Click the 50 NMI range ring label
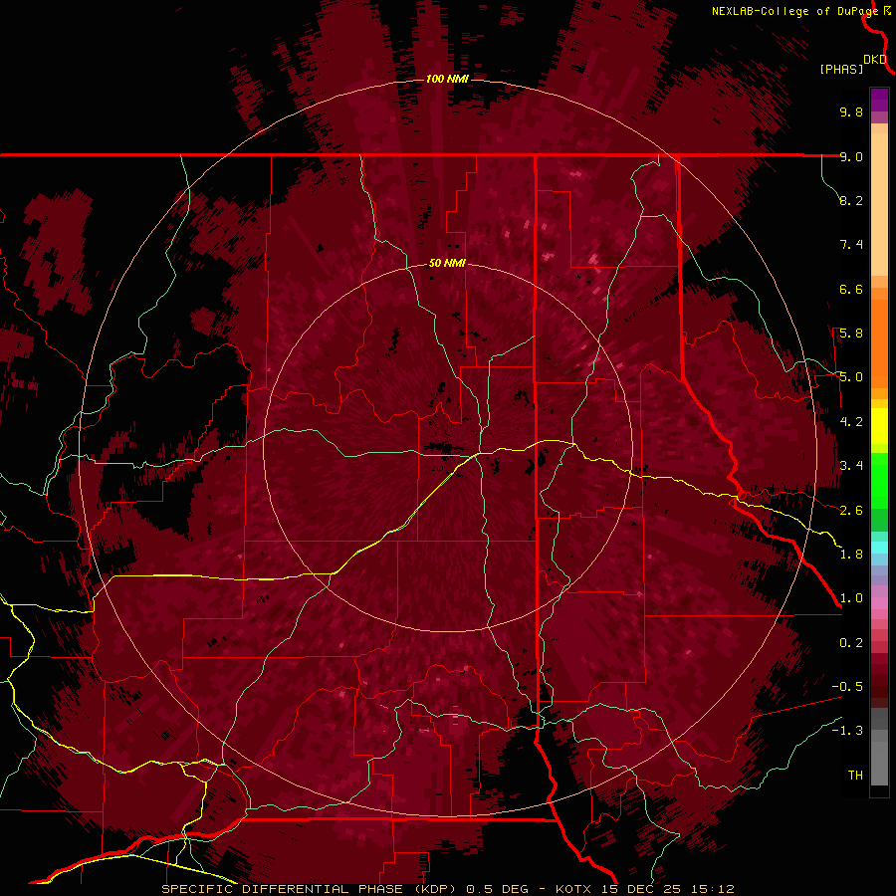Image resolution: width=896 pixels, height=896 pixels. tap(447, 263)
